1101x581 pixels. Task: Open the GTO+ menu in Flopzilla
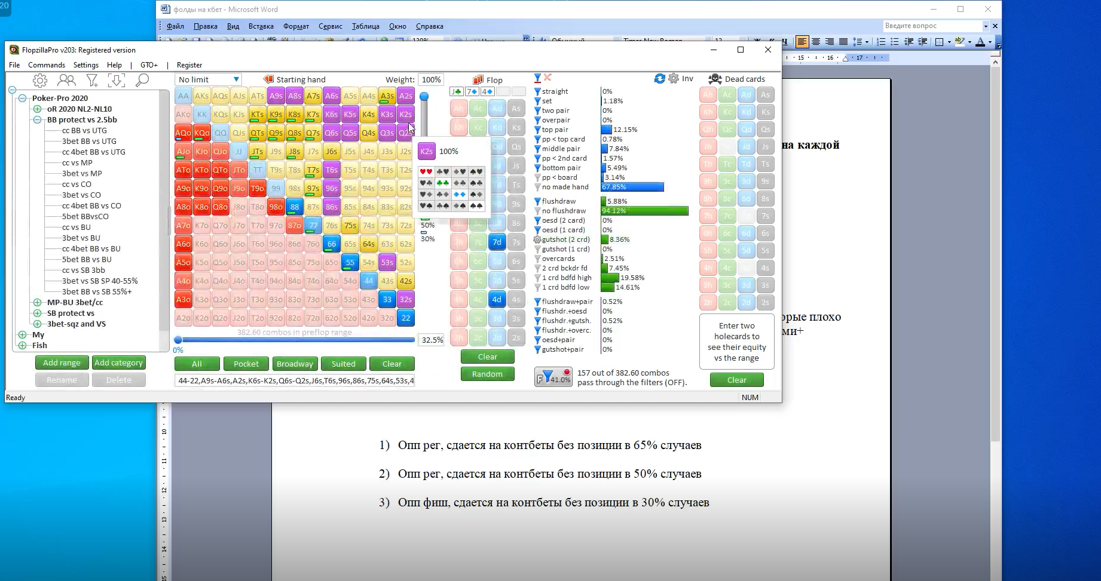pos(149,64)
